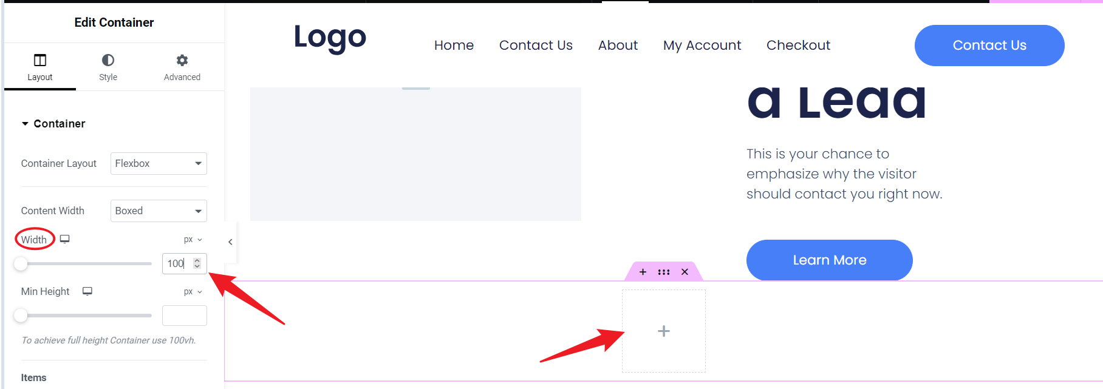1103x389 pixels.
Task: Click the Min Height input field
Action: [x=184, y=316]
